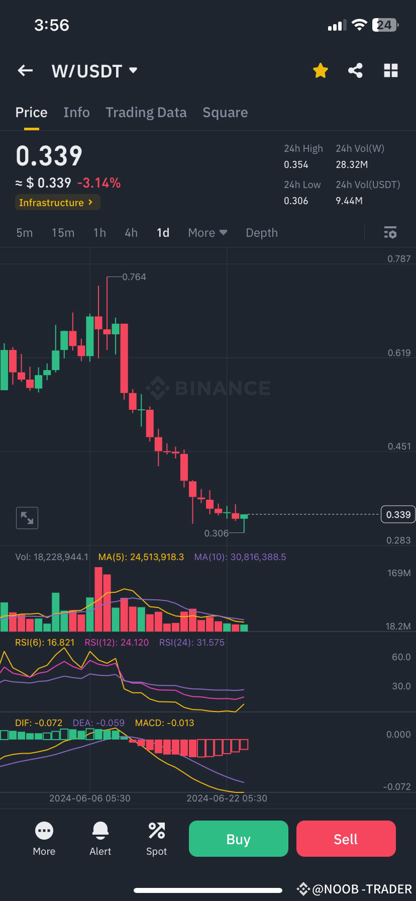Open chart indicator settings icon beside Depth
The image size is (416, 901).
click(390, 232)
